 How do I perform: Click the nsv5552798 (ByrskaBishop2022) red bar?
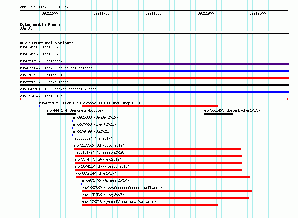click(x=150, y=106)
